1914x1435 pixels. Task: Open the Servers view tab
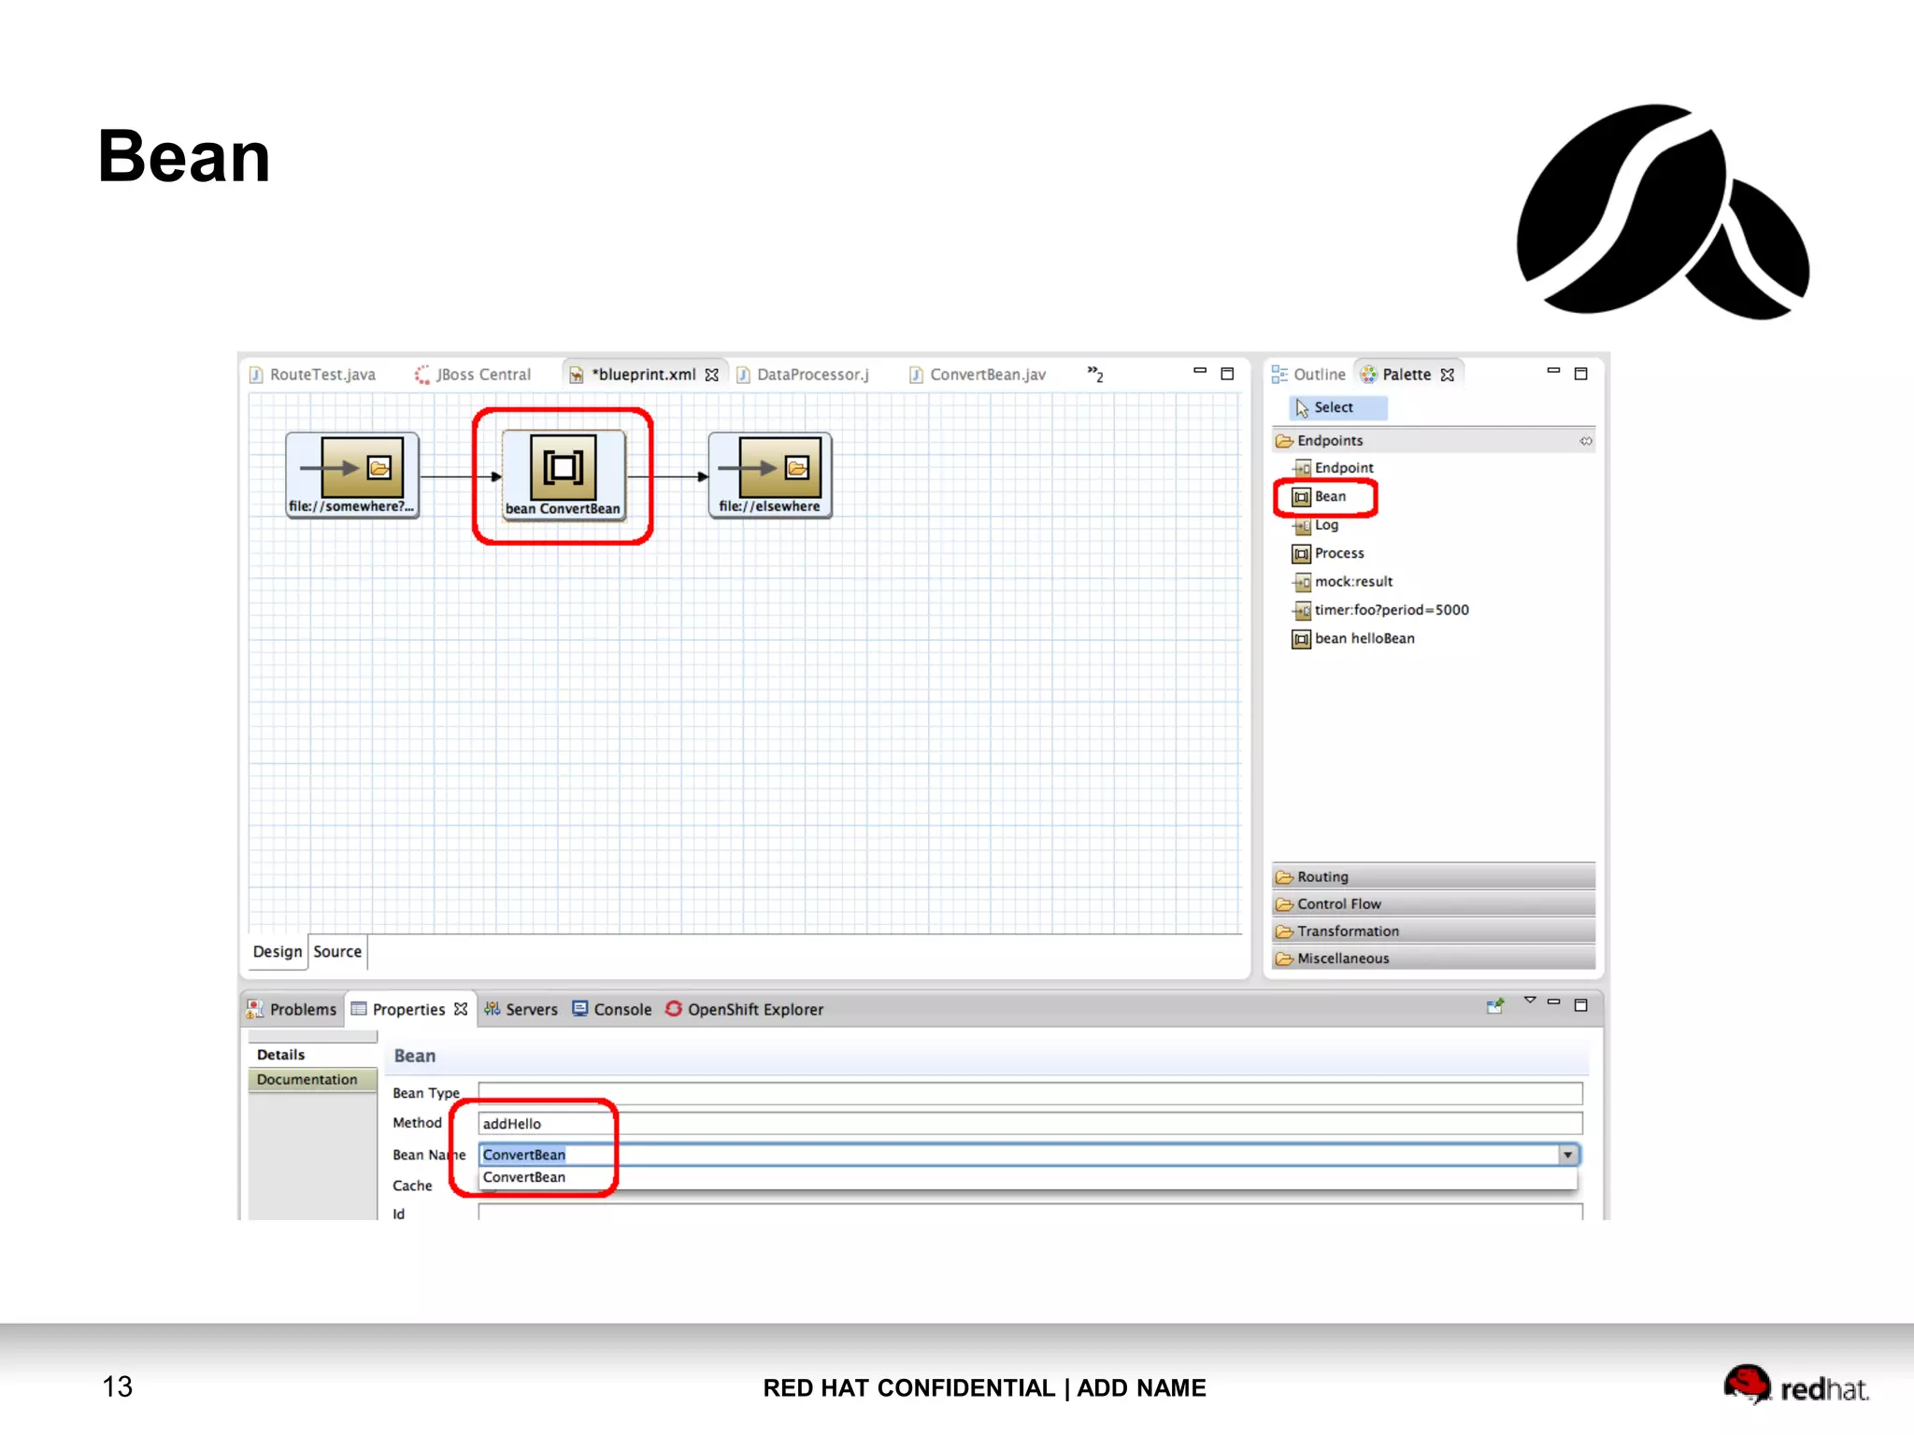pyautogui.click(x=521, y=1009)
